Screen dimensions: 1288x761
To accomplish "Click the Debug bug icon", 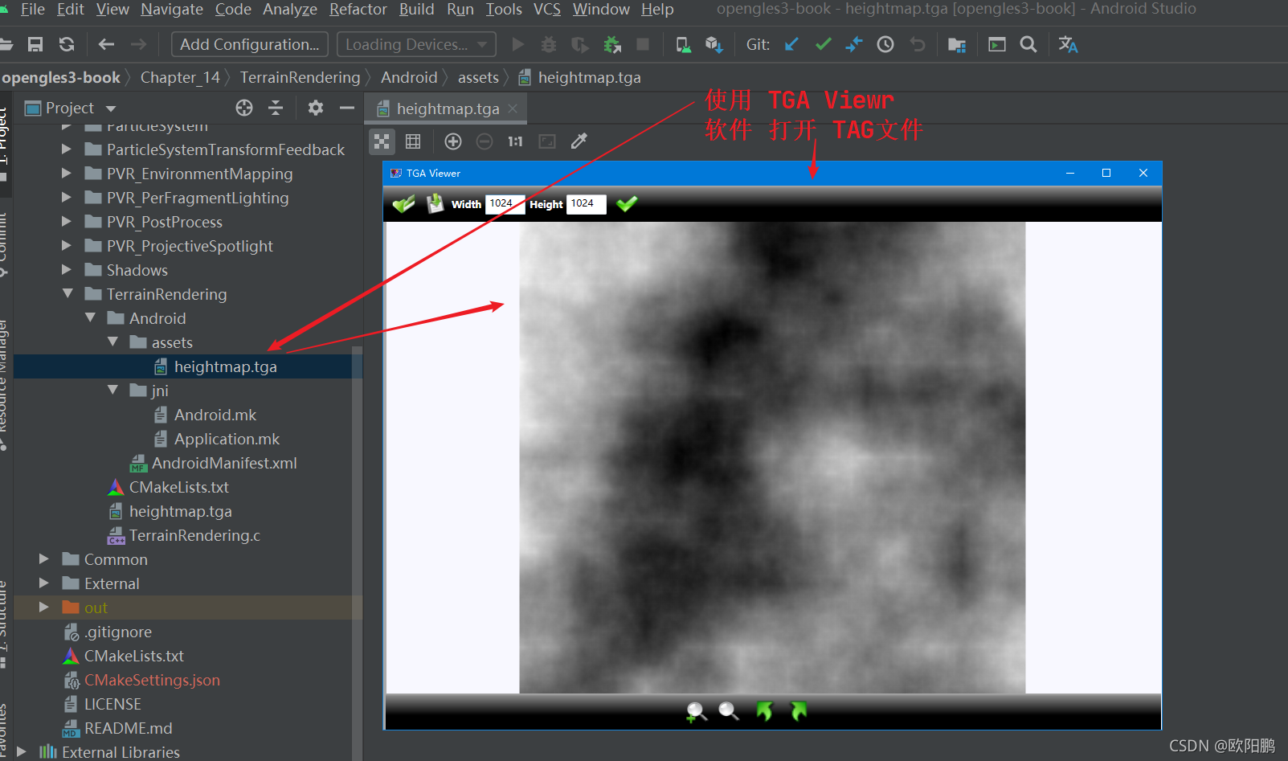I will [x=549, y=45].
